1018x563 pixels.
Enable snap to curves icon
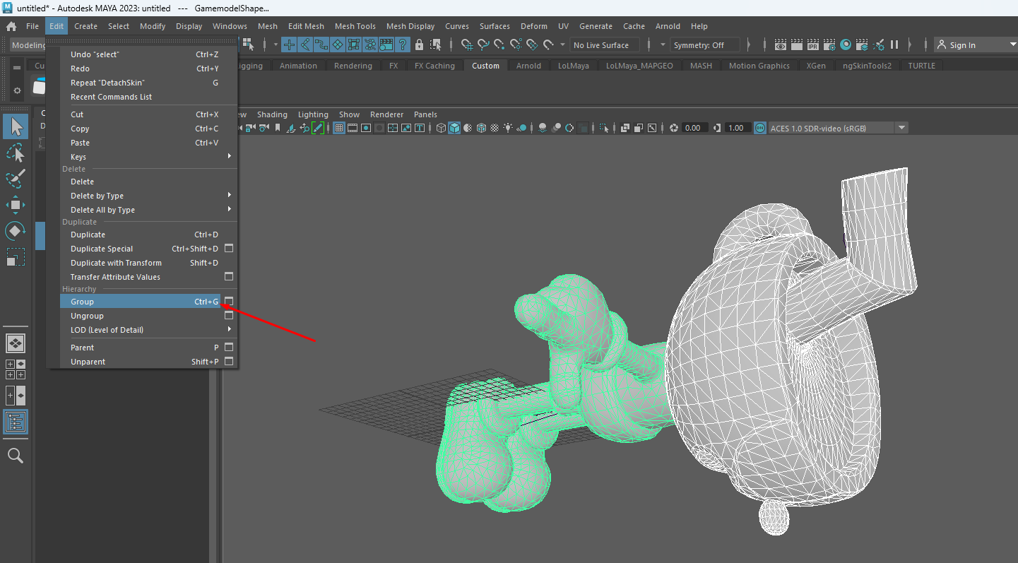483,45
